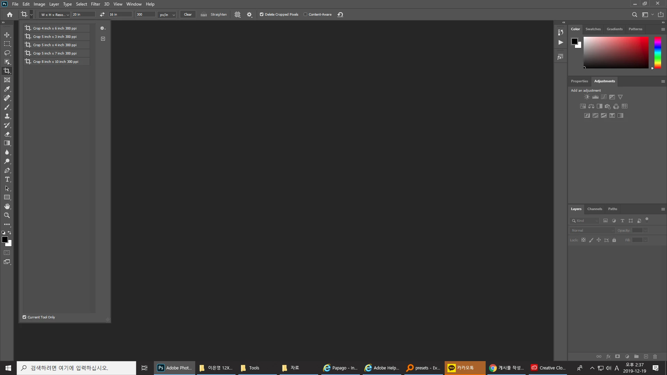Open the W x H x Resolution dropdown
This screenshot has height=375, width=667.
click(x=55, y=15)
